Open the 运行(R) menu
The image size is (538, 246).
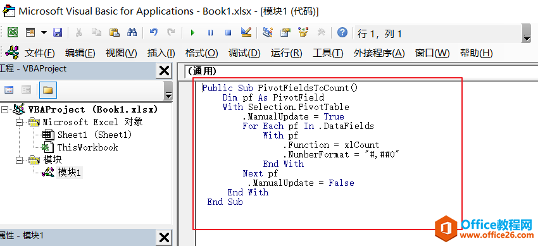tap(286, 53)
